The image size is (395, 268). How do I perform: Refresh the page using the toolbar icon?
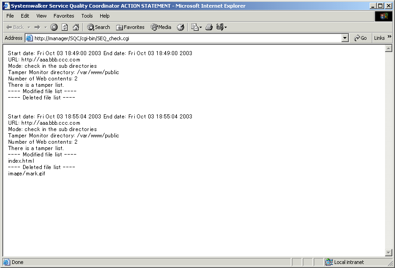pos(65,27)
